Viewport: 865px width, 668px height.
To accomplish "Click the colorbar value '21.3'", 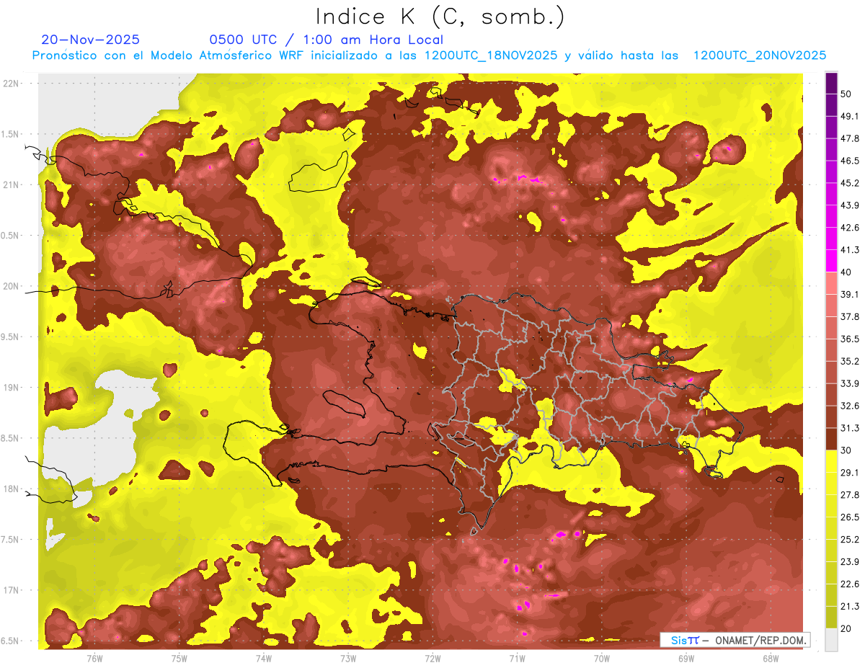I will point(849,607).
